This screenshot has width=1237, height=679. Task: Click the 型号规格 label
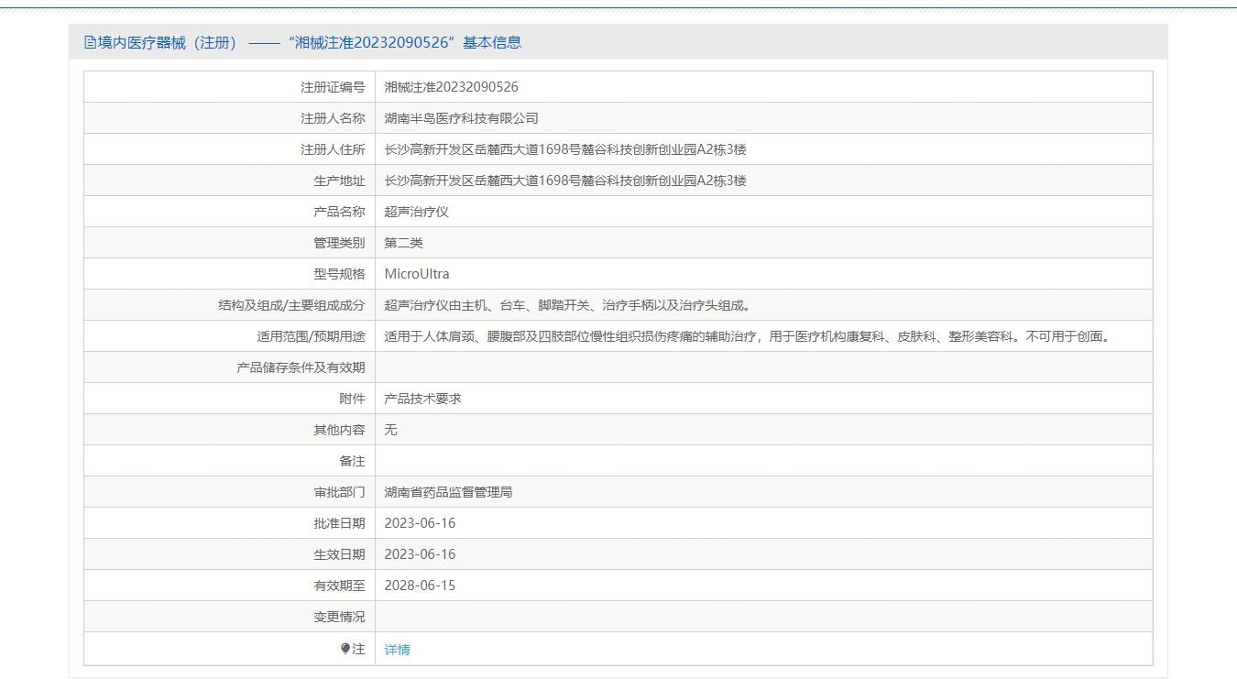point(339,274)
